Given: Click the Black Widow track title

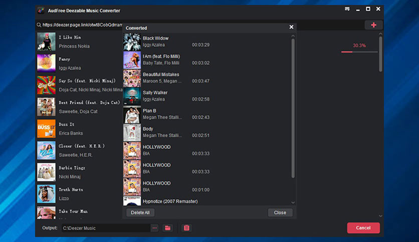Looking at the screenshot, I should tap(155, 38).
